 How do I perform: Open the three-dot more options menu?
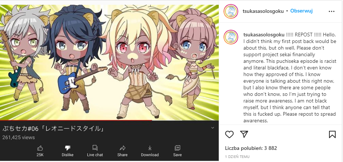(x=332, y=11)
